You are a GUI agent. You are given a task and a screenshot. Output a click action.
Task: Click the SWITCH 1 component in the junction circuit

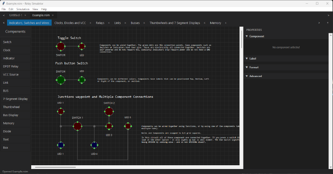coord(77,125)
